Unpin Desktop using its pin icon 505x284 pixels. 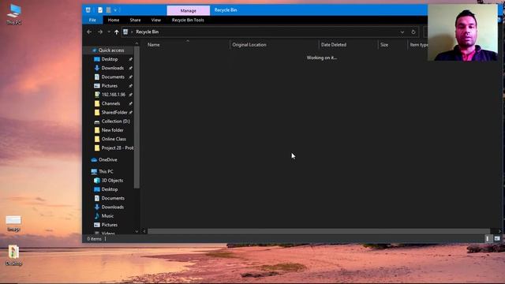coord(130,59)
